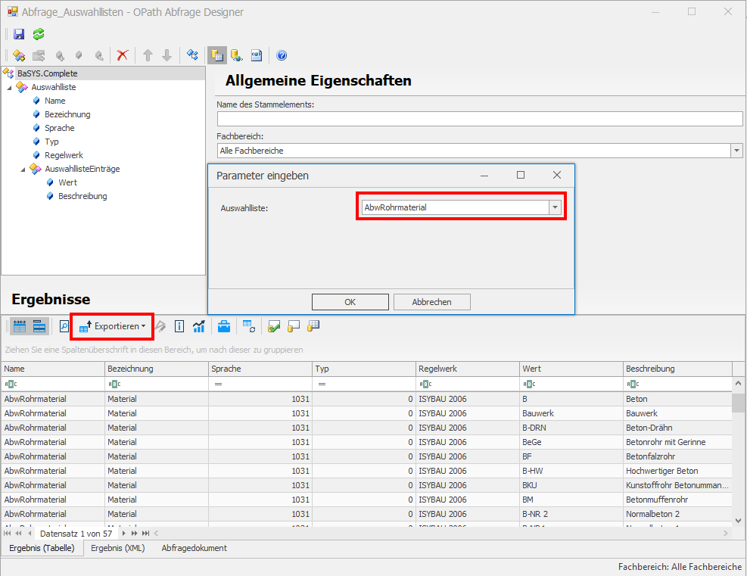Toggle the card layout view button
Screen dimensions: 747x576
39,326
